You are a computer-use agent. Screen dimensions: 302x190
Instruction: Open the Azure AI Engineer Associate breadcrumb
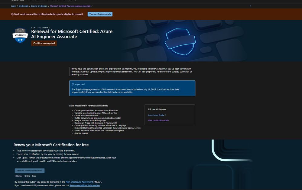pos(70,6)
